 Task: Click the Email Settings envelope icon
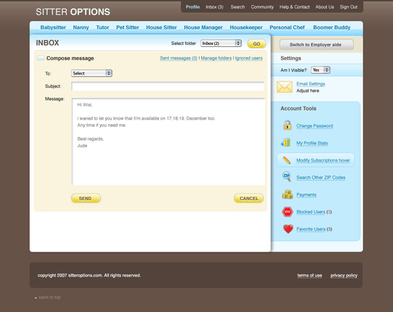[285, 87]
